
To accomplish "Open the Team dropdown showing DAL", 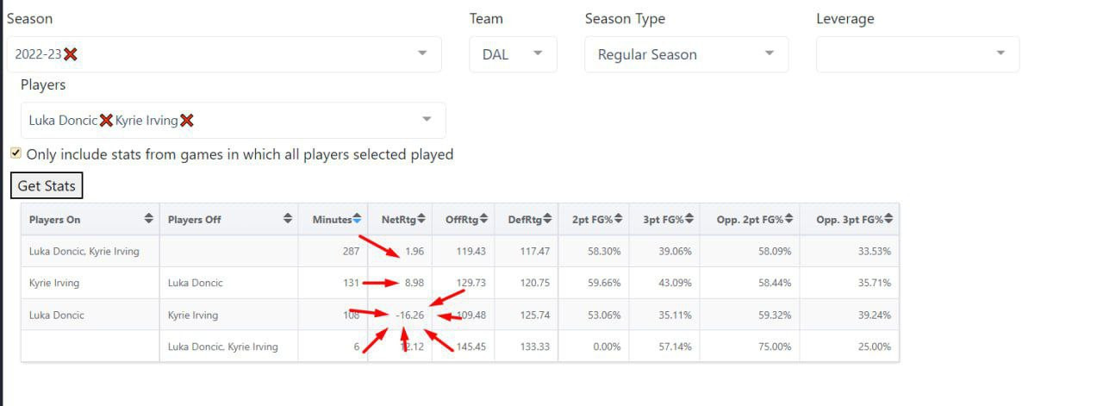I will point(514,54).
